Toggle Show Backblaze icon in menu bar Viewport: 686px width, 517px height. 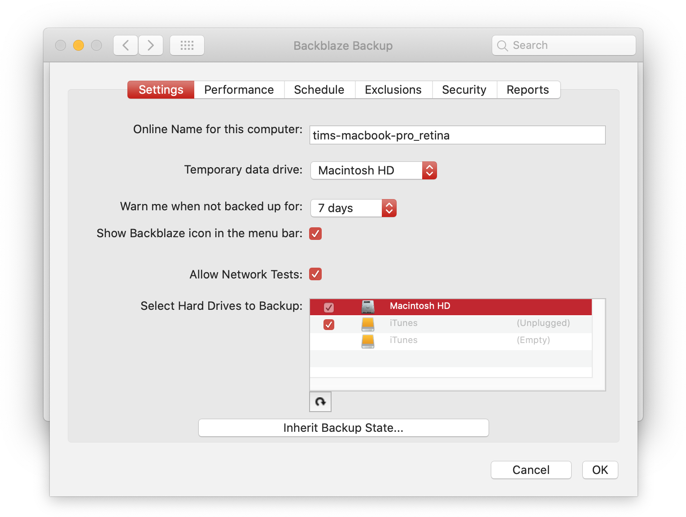[x=315, y=234]
